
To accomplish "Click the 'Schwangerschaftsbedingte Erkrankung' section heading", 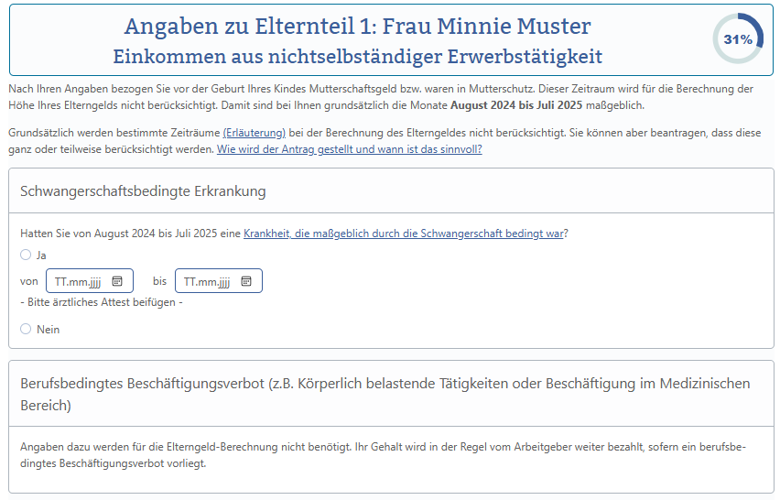I will point(143,191).
